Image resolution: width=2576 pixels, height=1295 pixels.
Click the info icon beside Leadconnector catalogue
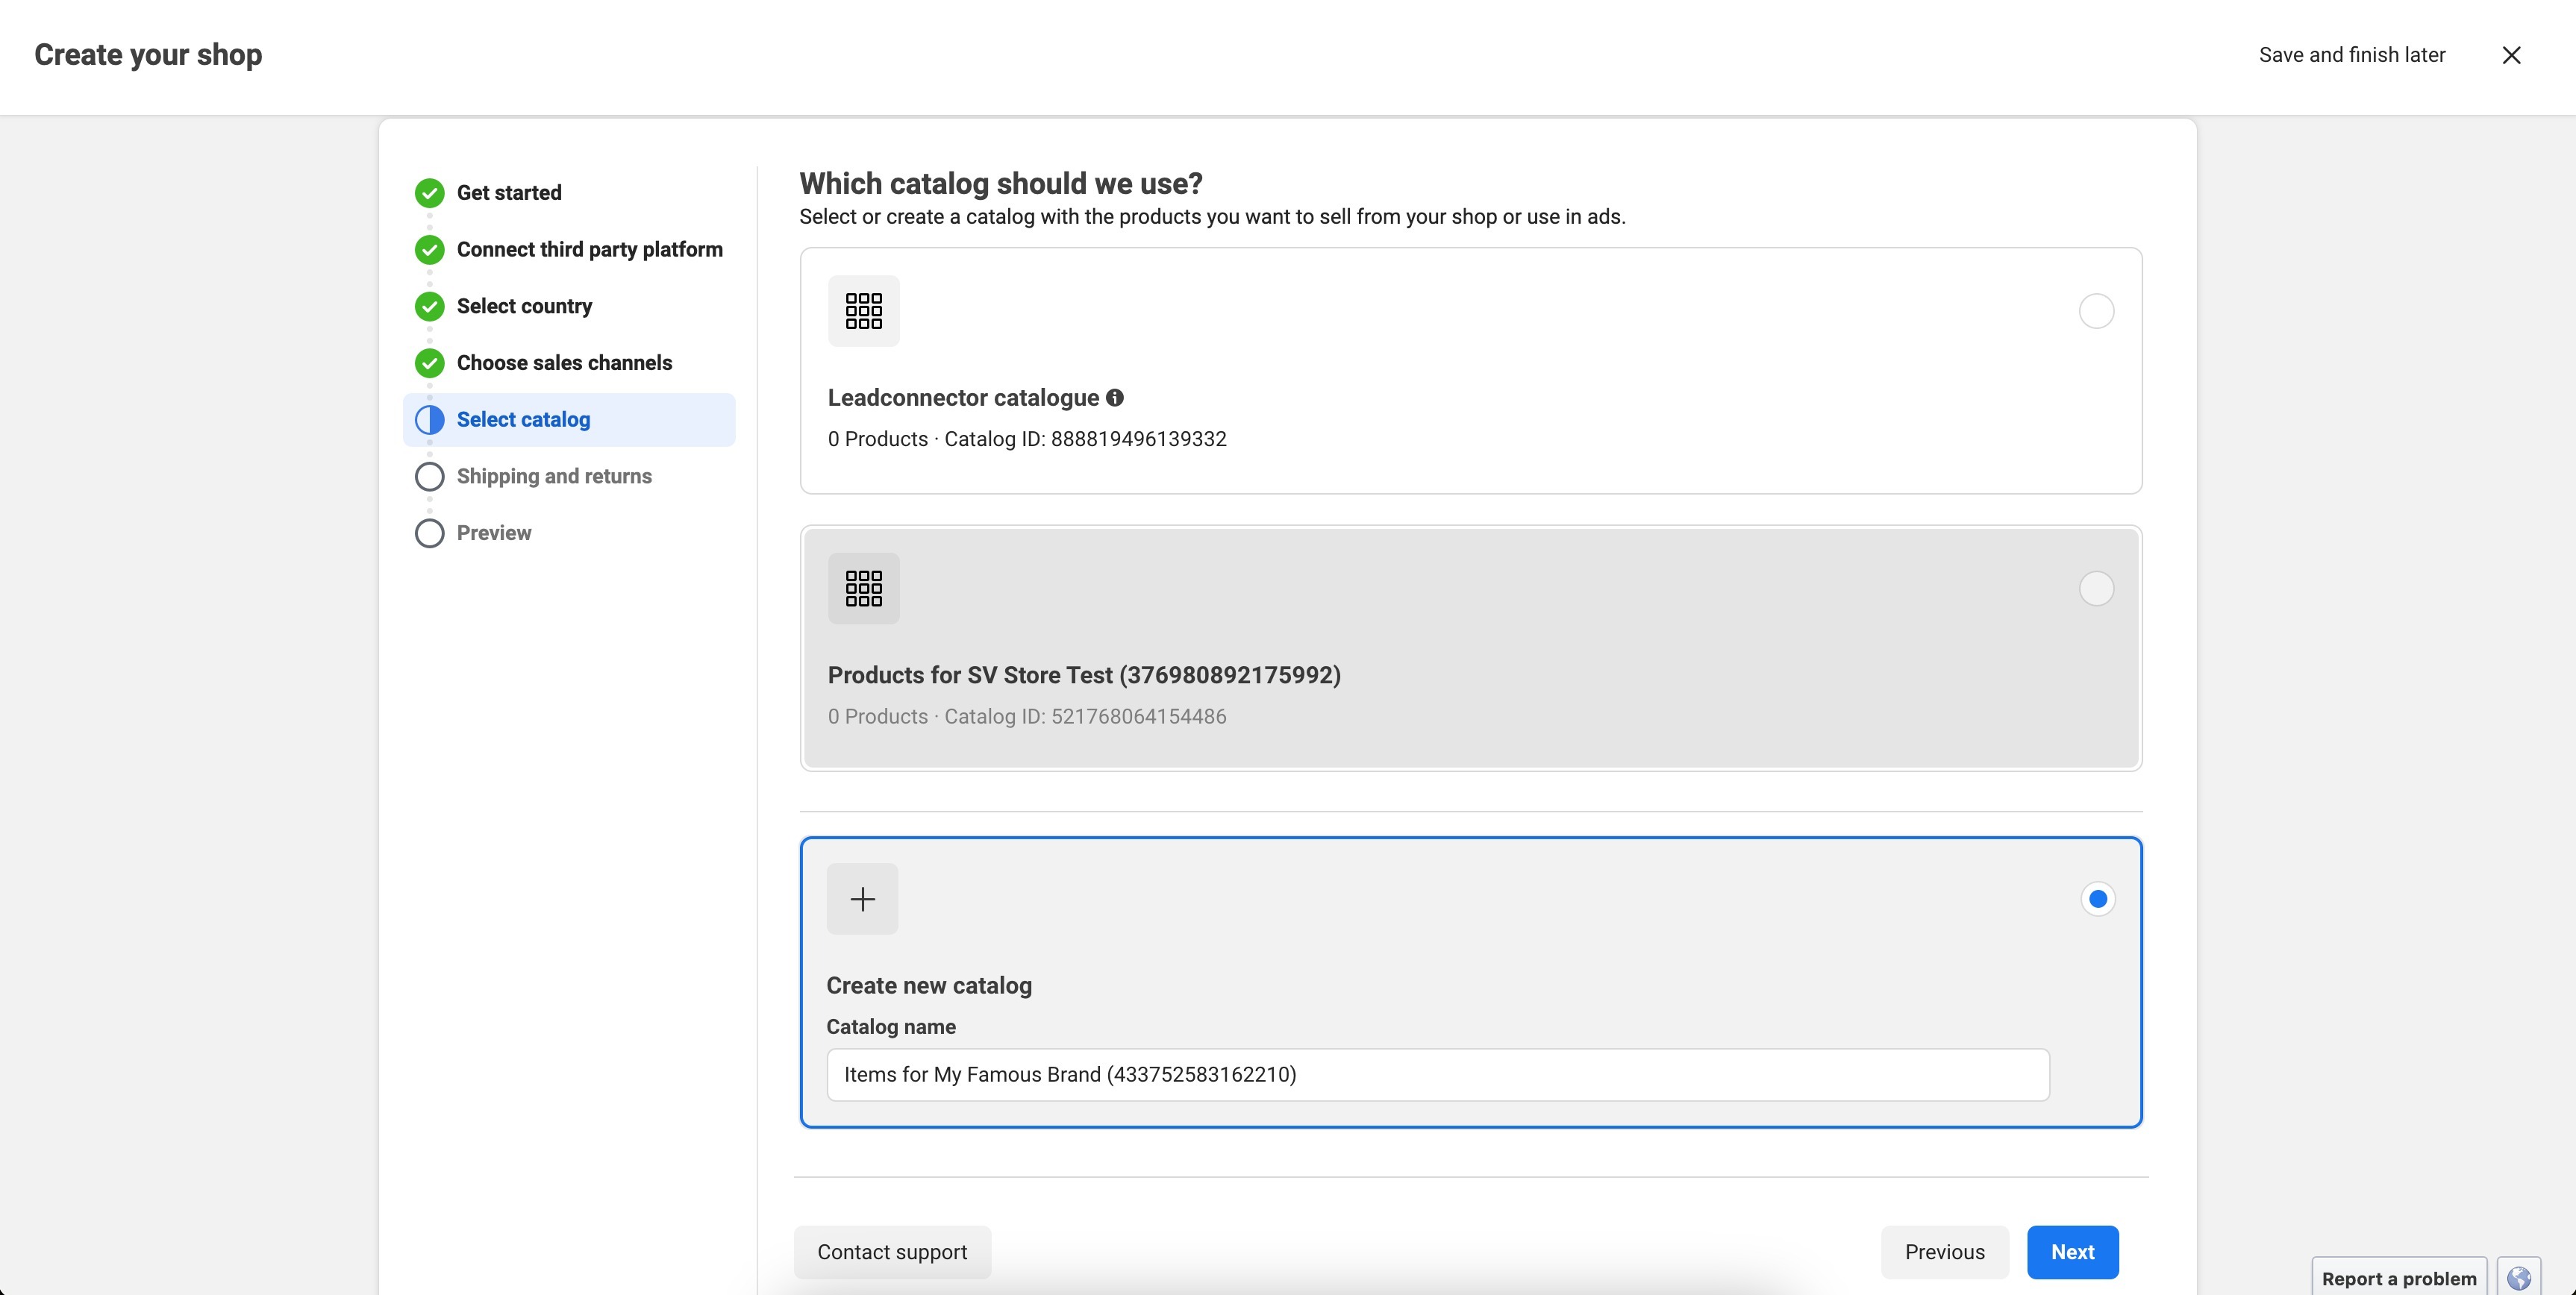(x=1115, y=398)
